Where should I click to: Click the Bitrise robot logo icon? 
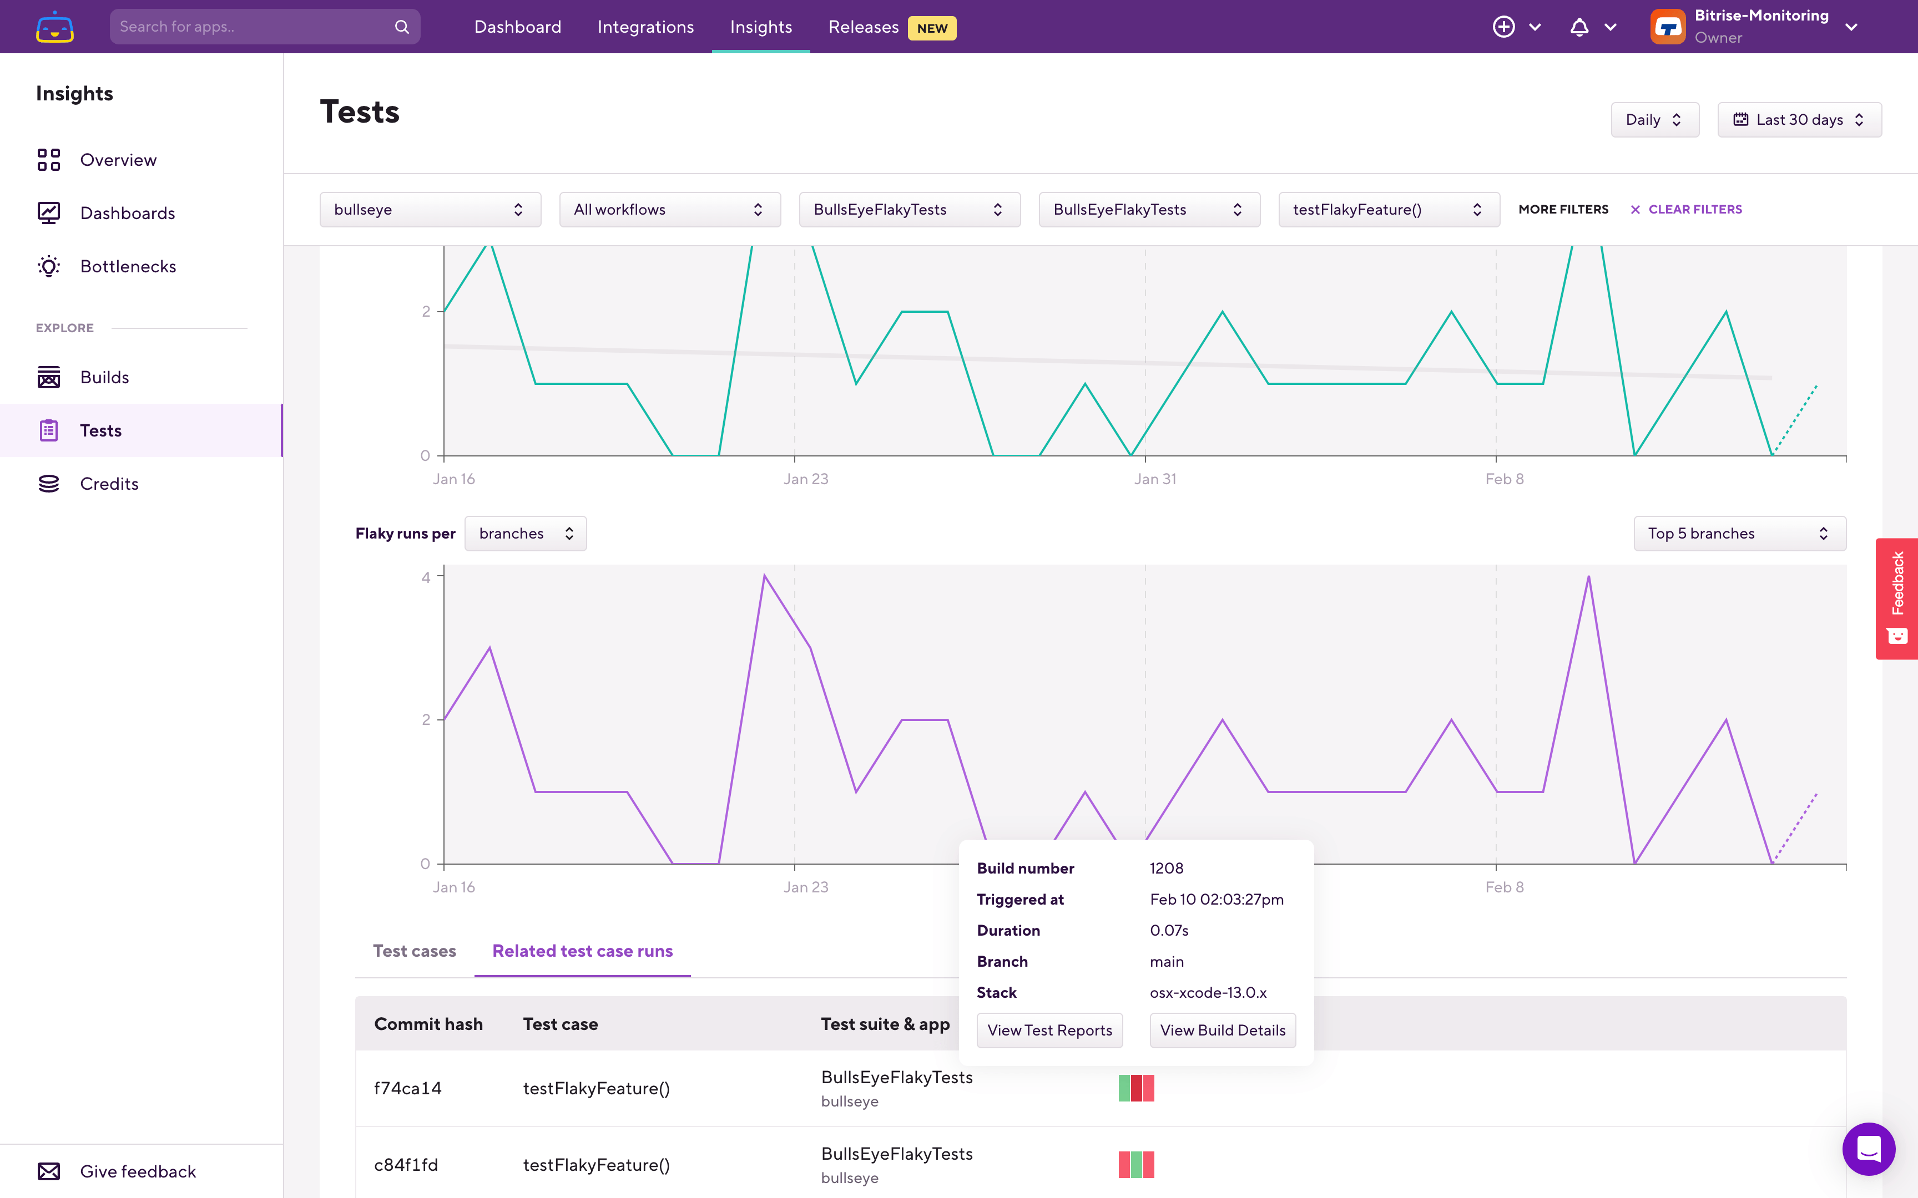tap(55, 27)
